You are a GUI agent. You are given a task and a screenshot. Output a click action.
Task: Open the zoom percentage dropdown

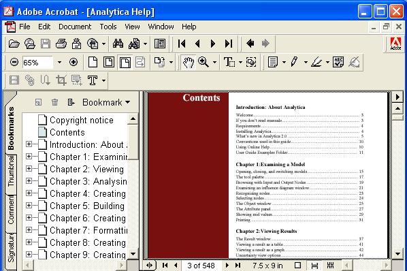tap(59, 62)
